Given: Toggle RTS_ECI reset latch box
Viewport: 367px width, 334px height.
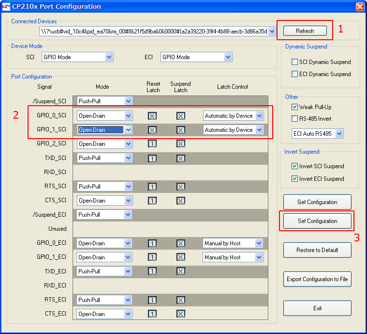Looking at the screenshot, I should [152, 300].
